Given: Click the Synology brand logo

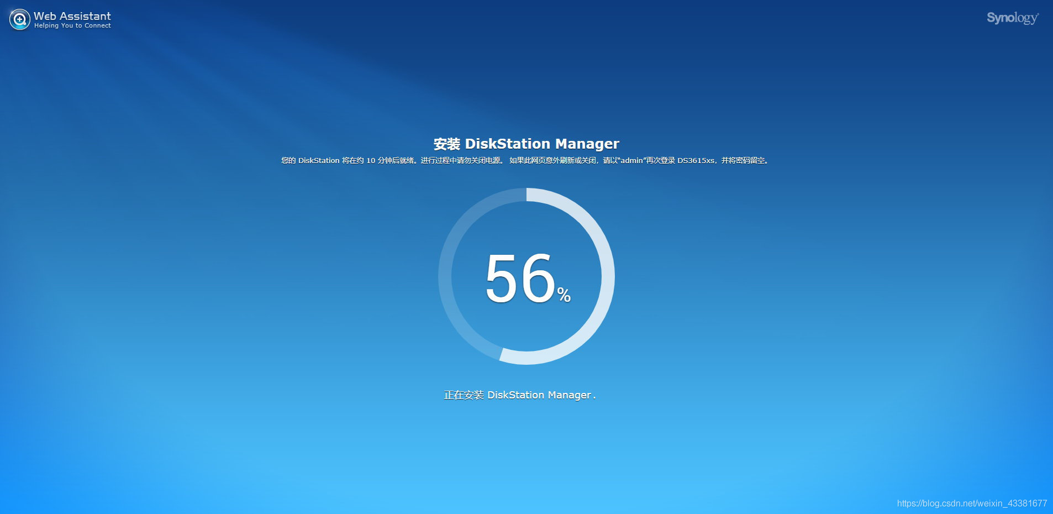Looking at the screenshot, I should pyautogui.click(x=1013, y=18).
